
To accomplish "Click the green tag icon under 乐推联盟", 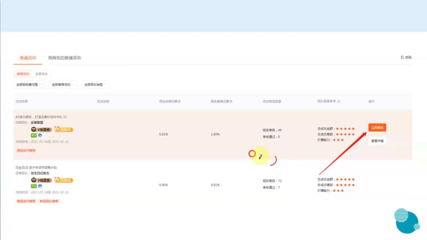I will tap(34, 135).
